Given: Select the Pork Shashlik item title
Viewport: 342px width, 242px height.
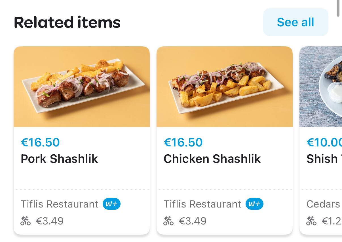Looking at the screenshot, I should pyautogui.click(x=59, y=159).
